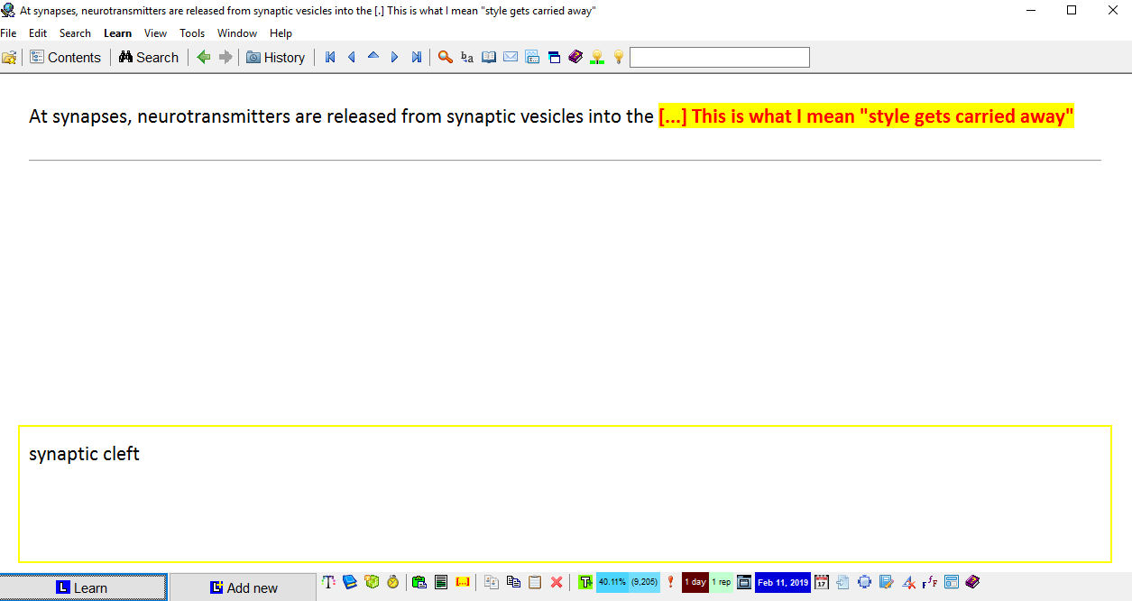Click the edit note with pencil icon
Screen dimensions: 1132x601
886,582
